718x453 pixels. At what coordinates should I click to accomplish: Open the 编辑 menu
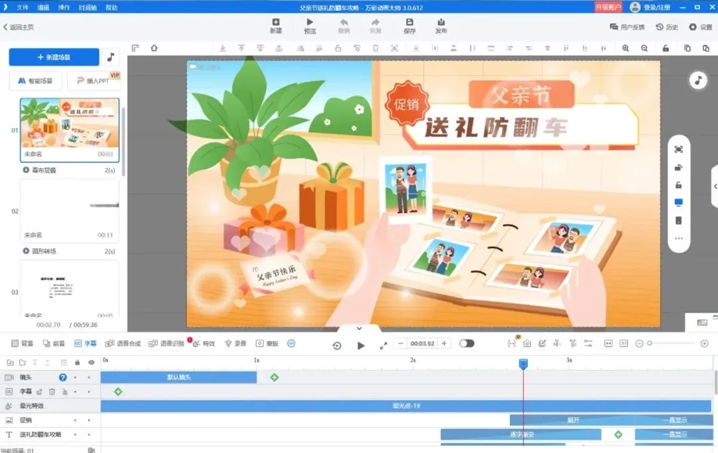pos(43,7)
